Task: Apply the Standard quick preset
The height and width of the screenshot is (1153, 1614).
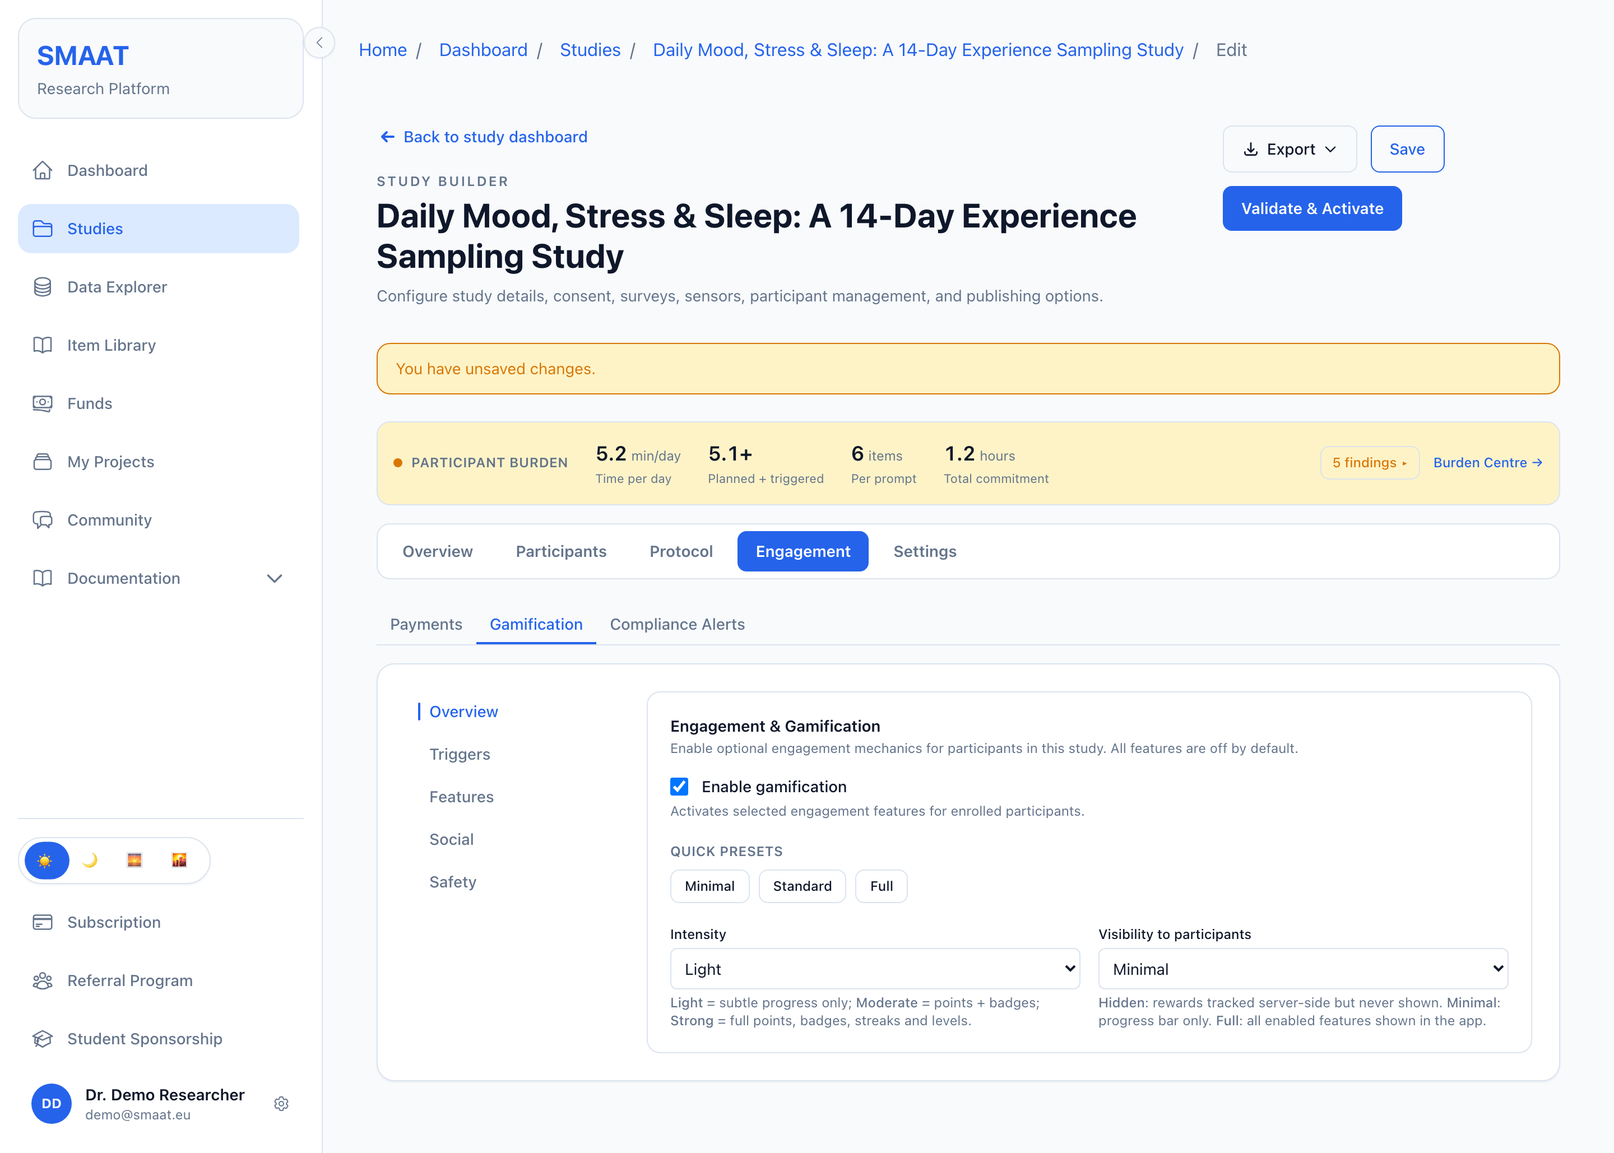Action: 801,886
